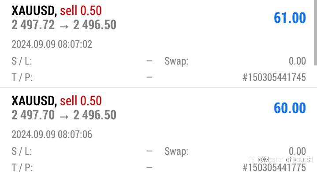Screen dimensions: 317x172
Task: Tap the timestamp 2024.09.09 08:07:06
Action: pos(52,134)
